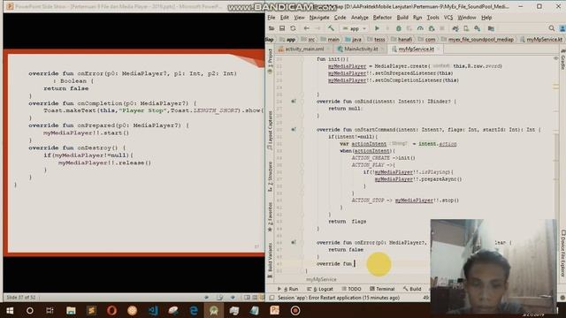This screenshot has width=566, height=318.
Task: Open the app run configuration dropdown
Action: tap(355, 28)
